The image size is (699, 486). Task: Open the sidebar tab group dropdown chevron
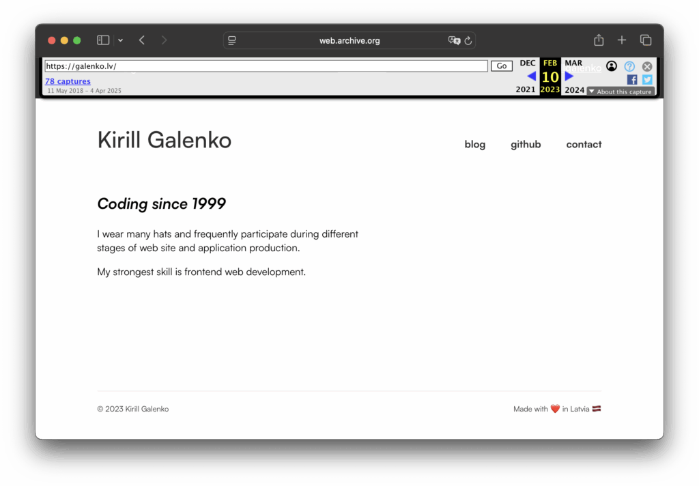tap(120, 40)
